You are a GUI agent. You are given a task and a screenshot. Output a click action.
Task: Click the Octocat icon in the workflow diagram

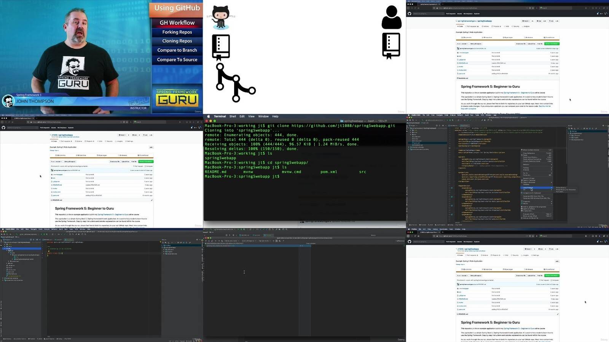pyautogui.click(x=220, y=17)
